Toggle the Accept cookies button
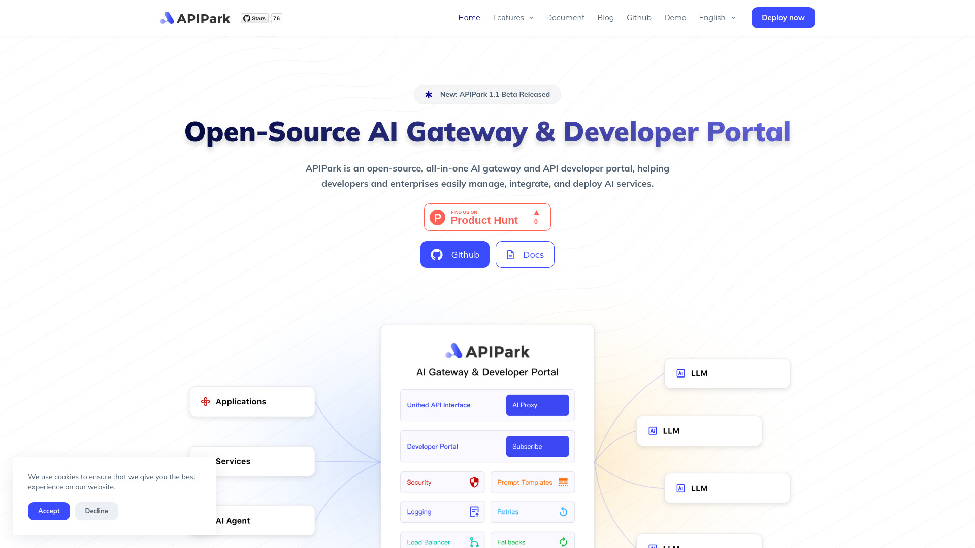Image resolution: width=975 pixels, height=548 pixels. pyautogui.click(x=49, y=510)
